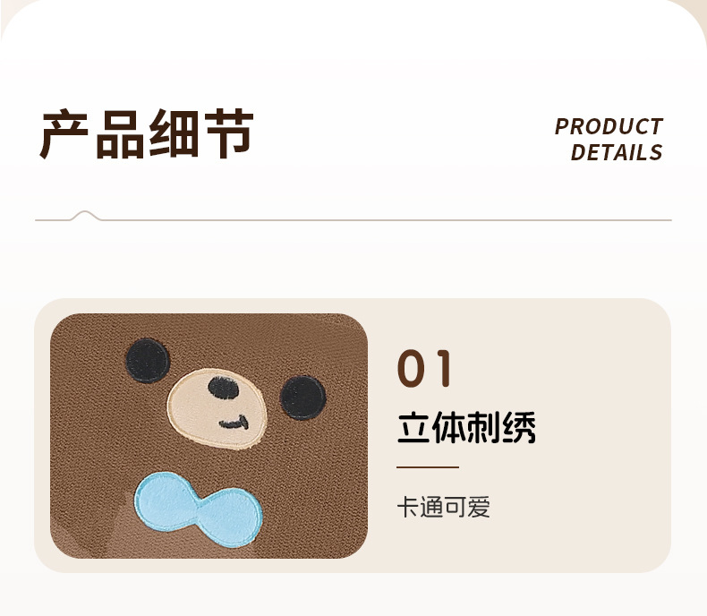Click the bear's right black ear patch
707x616 pixels.
303,398
